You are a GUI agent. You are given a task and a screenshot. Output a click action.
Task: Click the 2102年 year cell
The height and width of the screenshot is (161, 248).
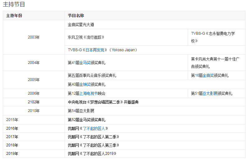click(x=34, y=102)
